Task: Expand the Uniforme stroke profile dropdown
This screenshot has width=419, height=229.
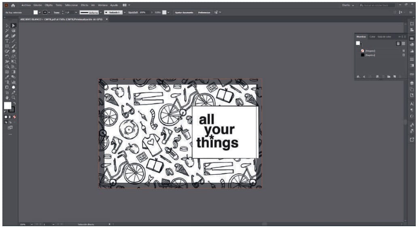Action: tap(101, 13)
